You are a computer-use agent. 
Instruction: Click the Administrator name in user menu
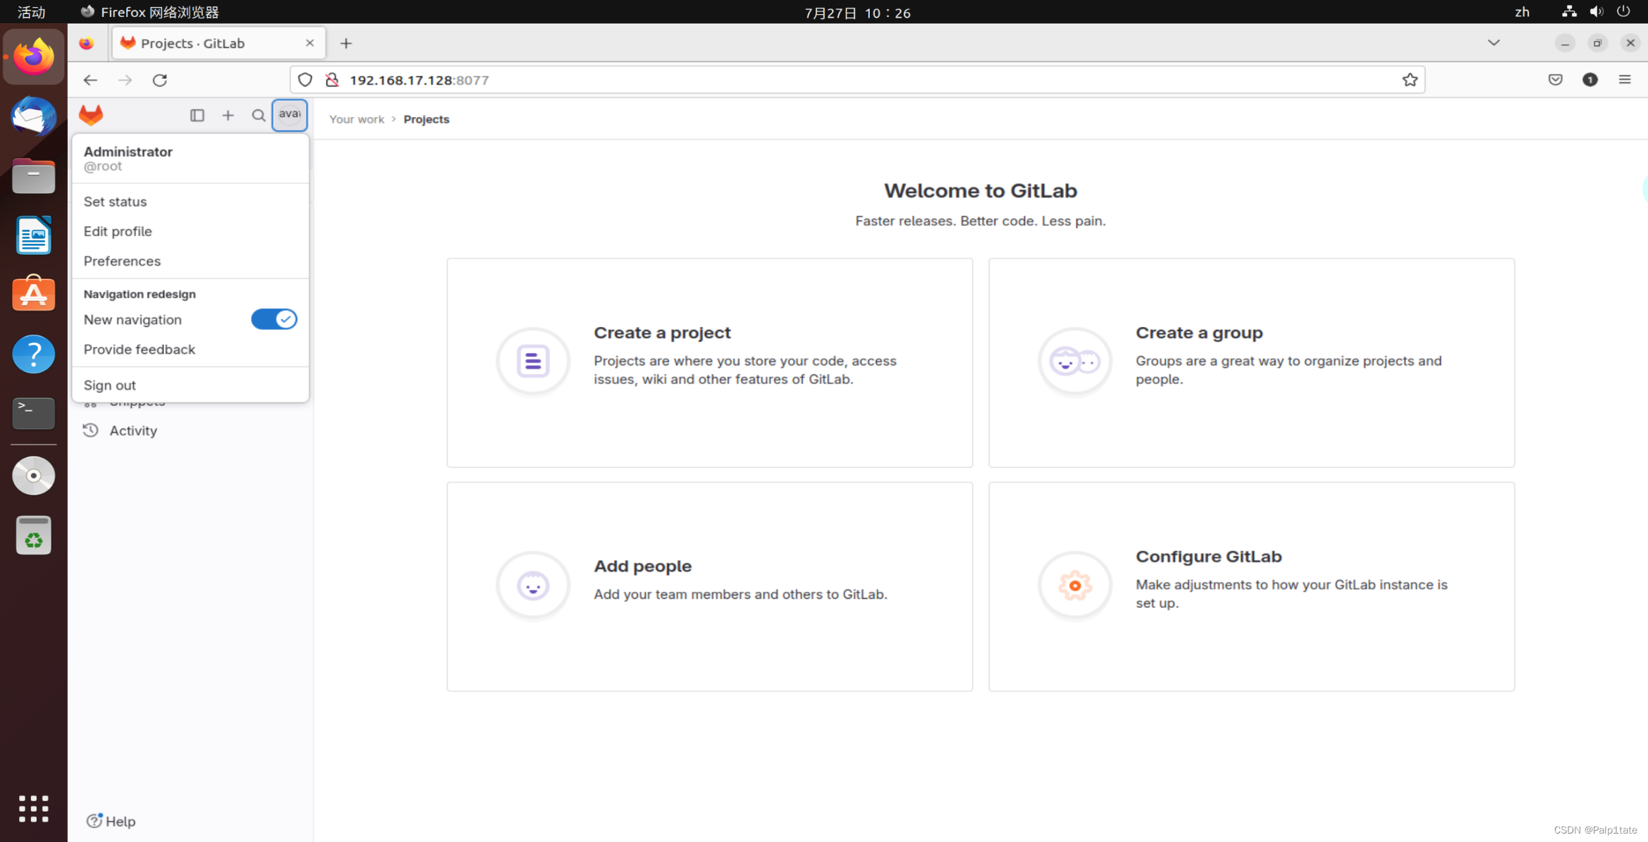[x=128, y=151]
